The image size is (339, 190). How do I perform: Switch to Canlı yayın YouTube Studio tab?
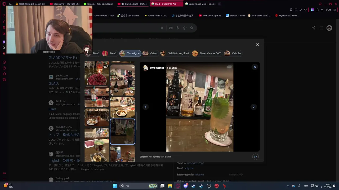point(64,4)
